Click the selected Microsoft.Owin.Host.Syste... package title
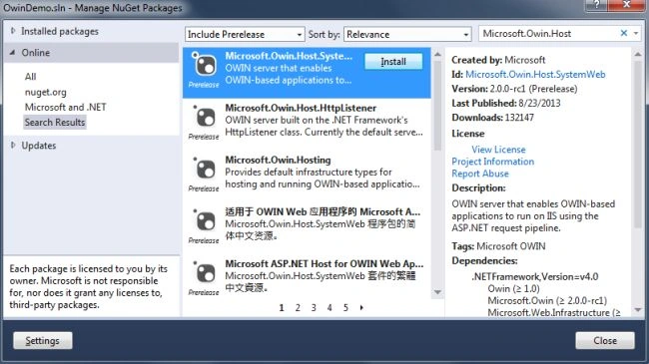649x364 pixels. (289, 56)
